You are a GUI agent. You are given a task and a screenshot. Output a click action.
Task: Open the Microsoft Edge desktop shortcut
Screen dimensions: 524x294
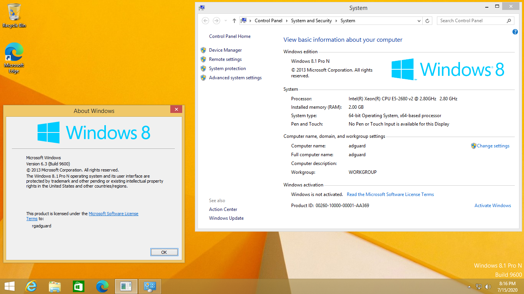click(x=14, y=58)
